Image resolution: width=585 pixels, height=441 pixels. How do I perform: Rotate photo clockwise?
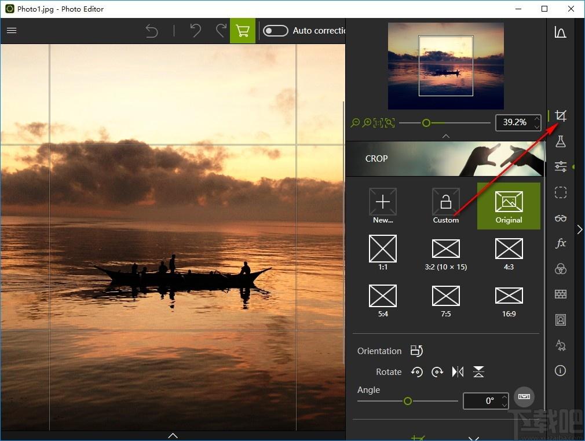point(437,372)
